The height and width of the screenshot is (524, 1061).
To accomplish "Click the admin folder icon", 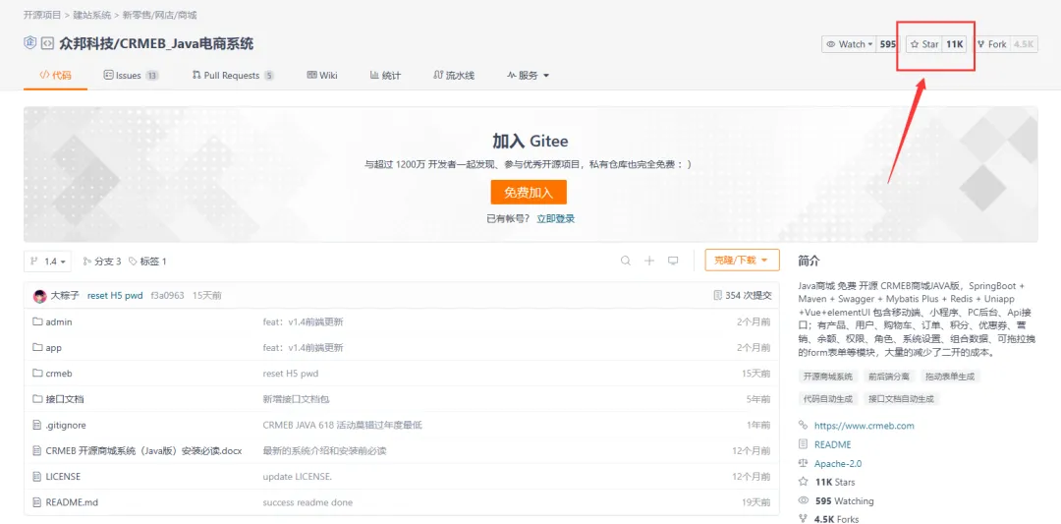I will point(37,321).
